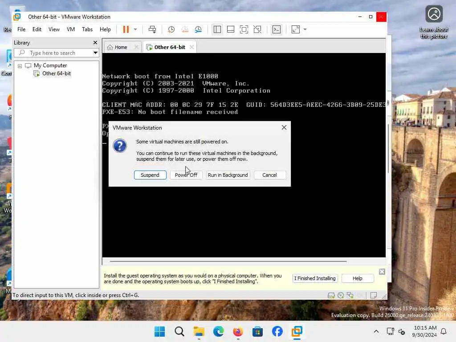
Task: Click the Help button in install bar
Action: 358,278
